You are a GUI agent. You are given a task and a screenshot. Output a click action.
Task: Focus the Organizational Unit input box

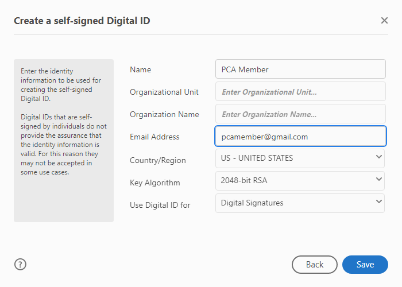click(300, 92)
